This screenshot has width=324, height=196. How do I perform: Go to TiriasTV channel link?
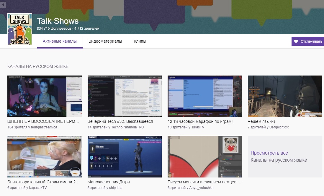pyautogui.click(x=197, y=127)
